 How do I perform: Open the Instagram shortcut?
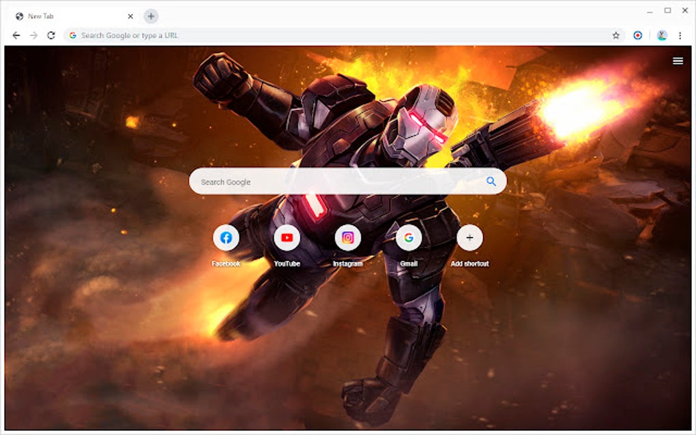tap(347, 237)
